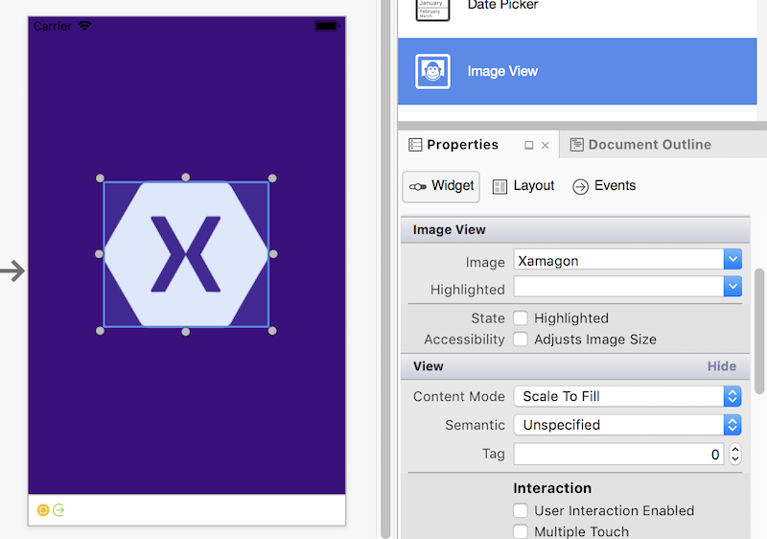
Task: Open the Document Outline tab
Action: [650, 145]
